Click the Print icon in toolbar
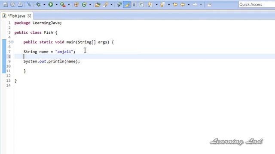The image size is (275, 154). [x=20, y=5]
